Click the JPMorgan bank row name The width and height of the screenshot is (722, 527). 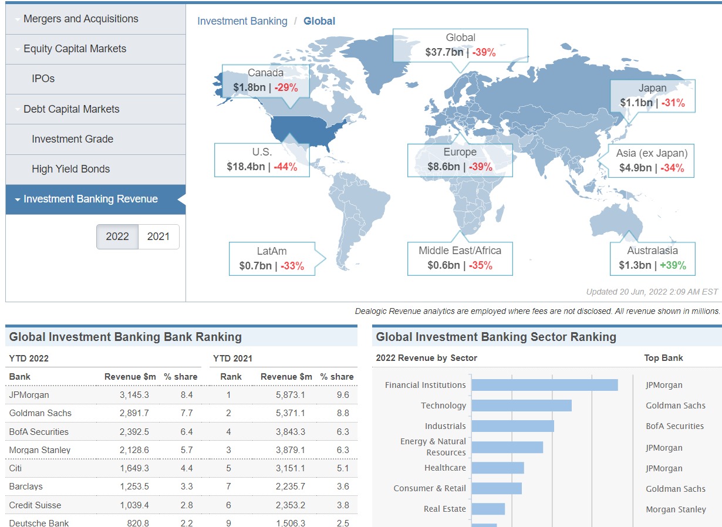[x=29, y=395]
